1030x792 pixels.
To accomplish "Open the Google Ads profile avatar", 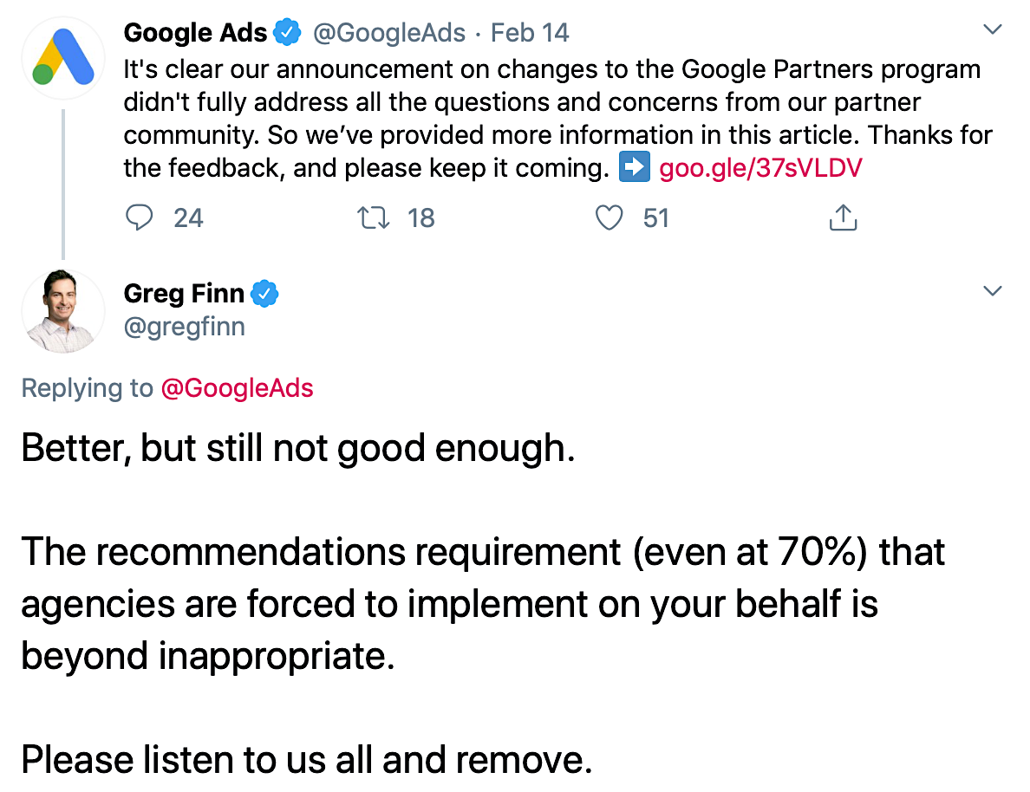I will [63, 58].
